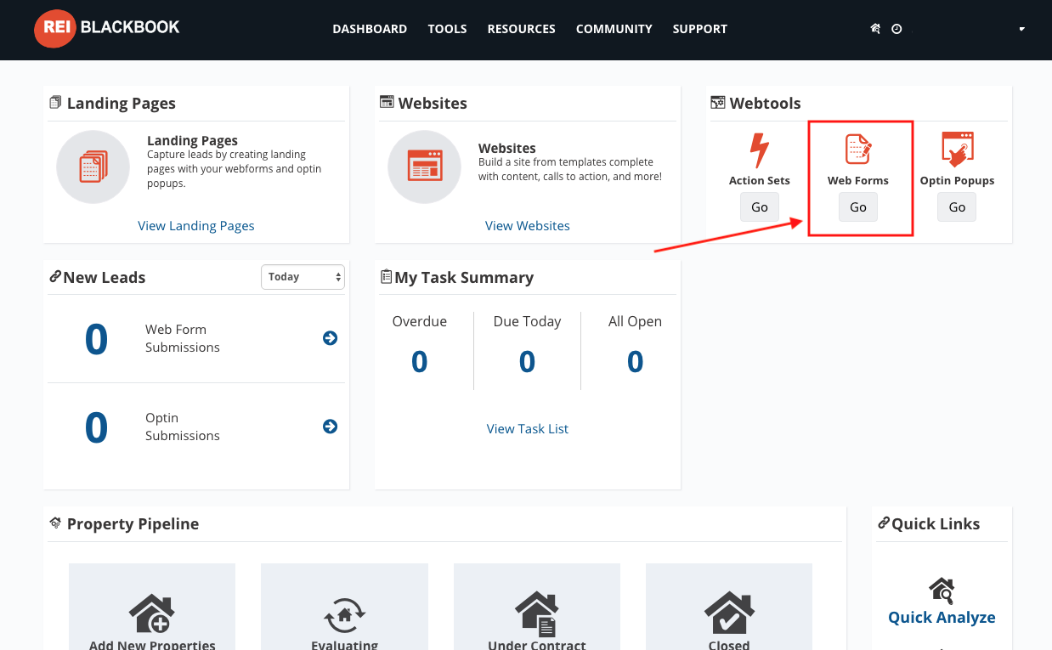This screenshot has width=1052, height=650.
Task: Click the Websites panel header icon
Action: click(387, 103)
